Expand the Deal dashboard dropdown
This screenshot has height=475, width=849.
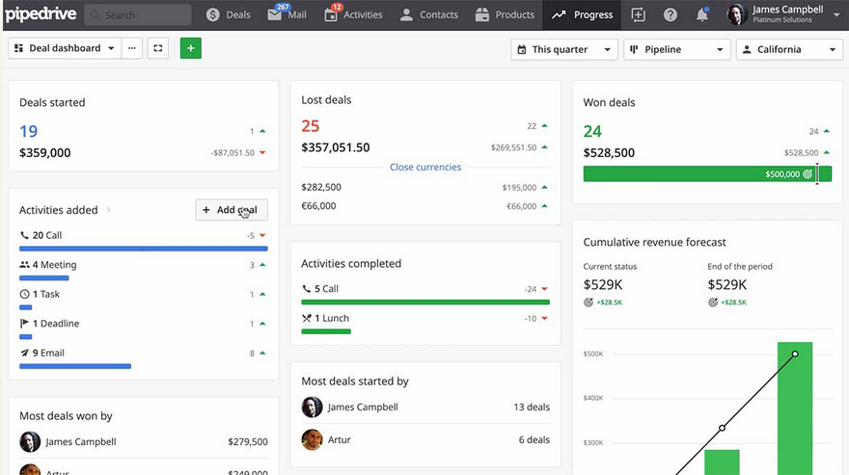coord(65,48)
